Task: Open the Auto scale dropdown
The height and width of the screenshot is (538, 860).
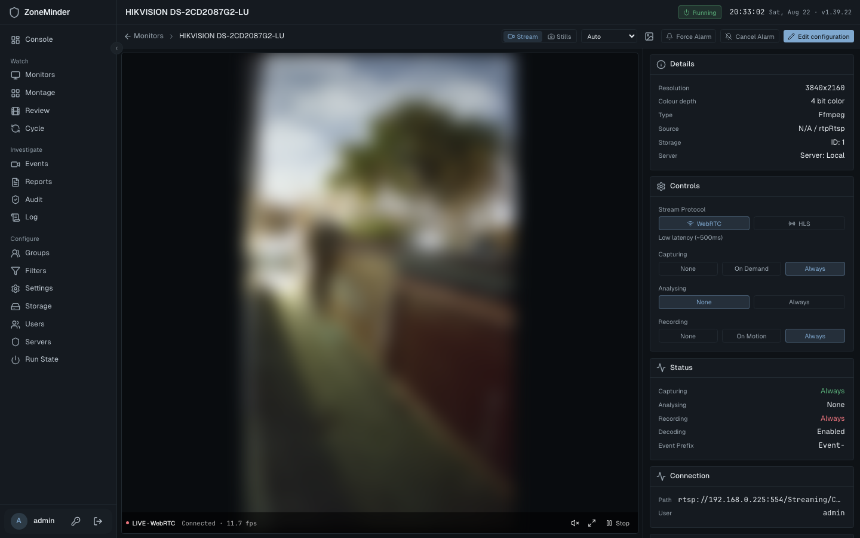Action: coord(609,36)
